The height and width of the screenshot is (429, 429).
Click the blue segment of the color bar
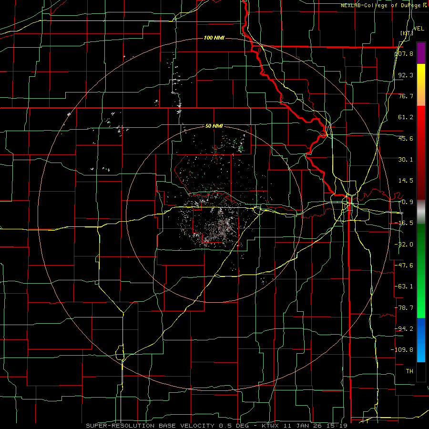421,340
